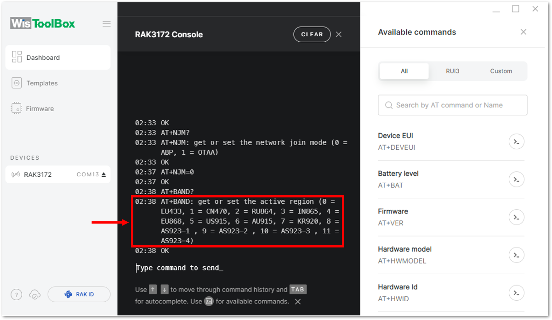Viewport: 552px width, 320px height.
Task: Collapse sidebar with the hamburger menu icon
Action: tap(107, 24)
